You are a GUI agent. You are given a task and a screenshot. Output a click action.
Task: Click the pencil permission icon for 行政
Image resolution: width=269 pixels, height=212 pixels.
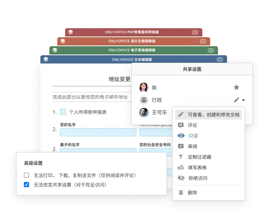point(236,100)
